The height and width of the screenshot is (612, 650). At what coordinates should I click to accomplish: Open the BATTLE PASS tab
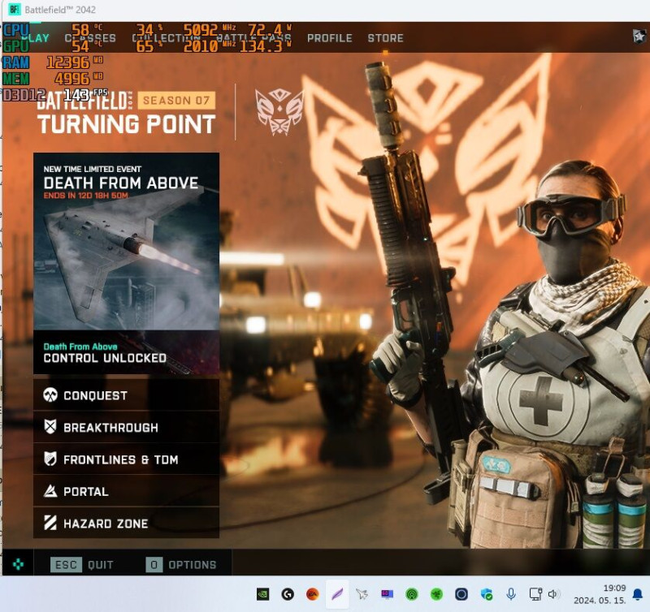(x=253, y=38)
